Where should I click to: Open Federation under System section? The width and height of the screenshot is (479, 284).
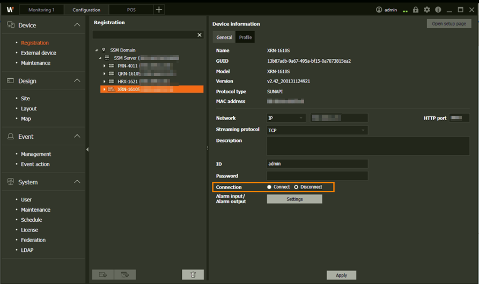(33, 240)
